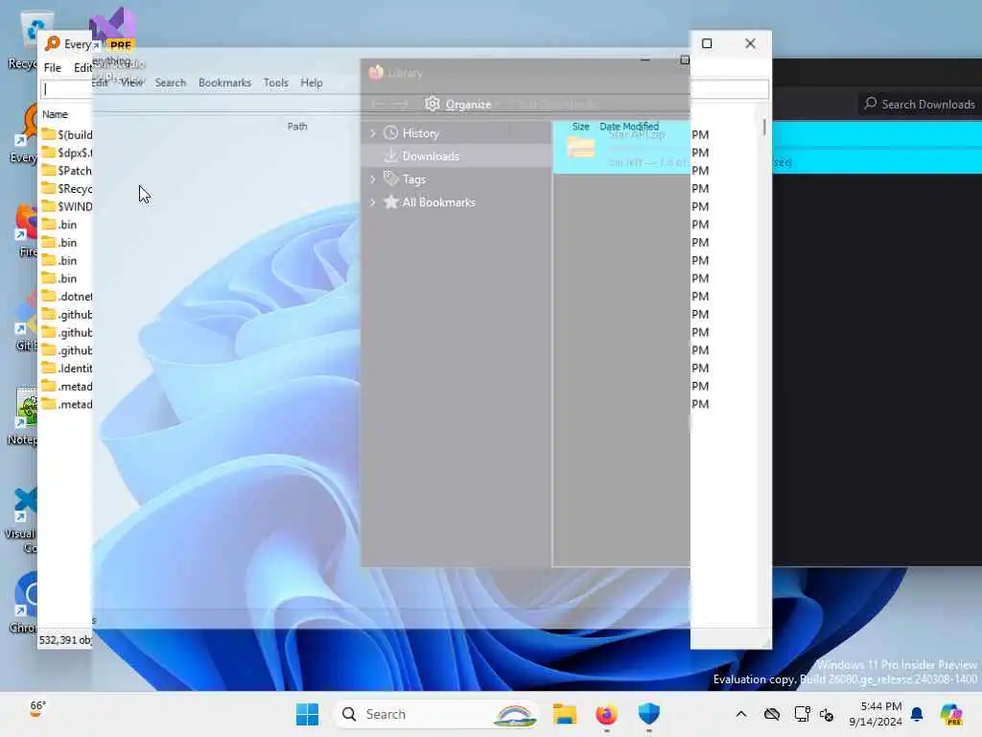Open the notification bell in system tray

(x=917, y=714)
